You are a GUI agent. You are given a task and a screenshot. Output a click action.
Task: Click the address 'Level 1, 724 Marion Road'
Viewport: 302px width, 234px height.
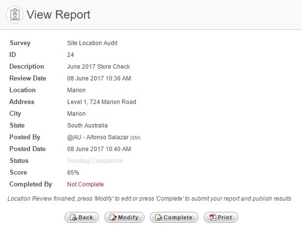[x=101, y=102]
